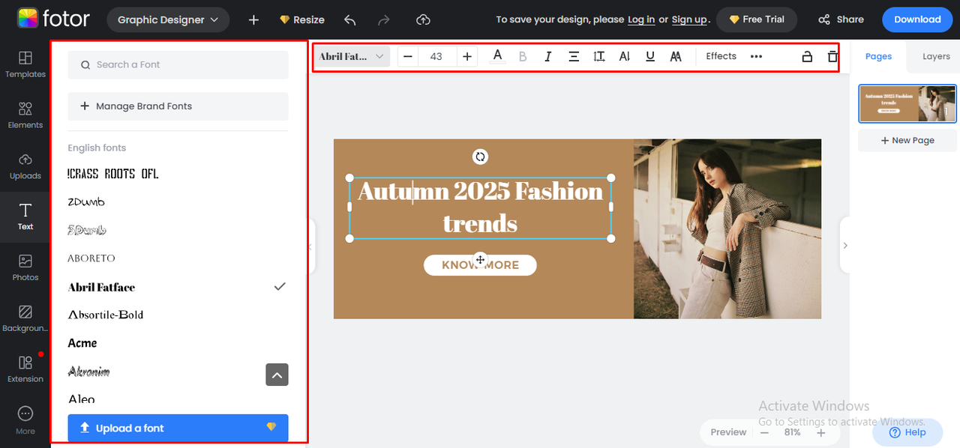Open the Graphic Designer dropdown
The width and height of the screenshot is (960, 448).
click(x=168, y=19)
